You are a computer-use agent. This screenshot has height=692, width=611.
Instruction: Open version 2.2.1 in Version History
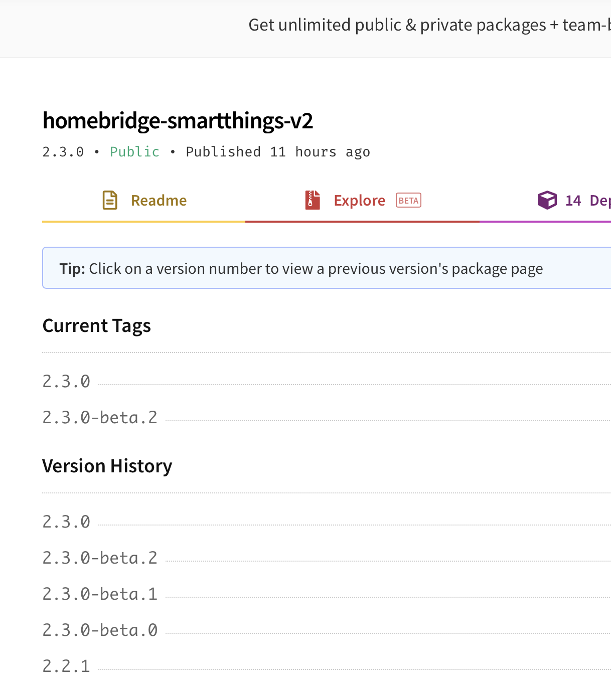click(x=66, y=665)
